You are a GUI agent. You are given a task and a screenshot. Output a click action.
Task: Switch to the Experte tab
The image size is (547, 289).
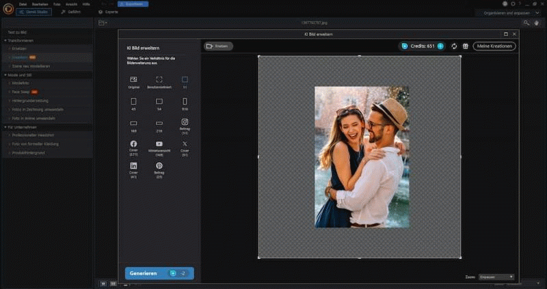(108, 12)
